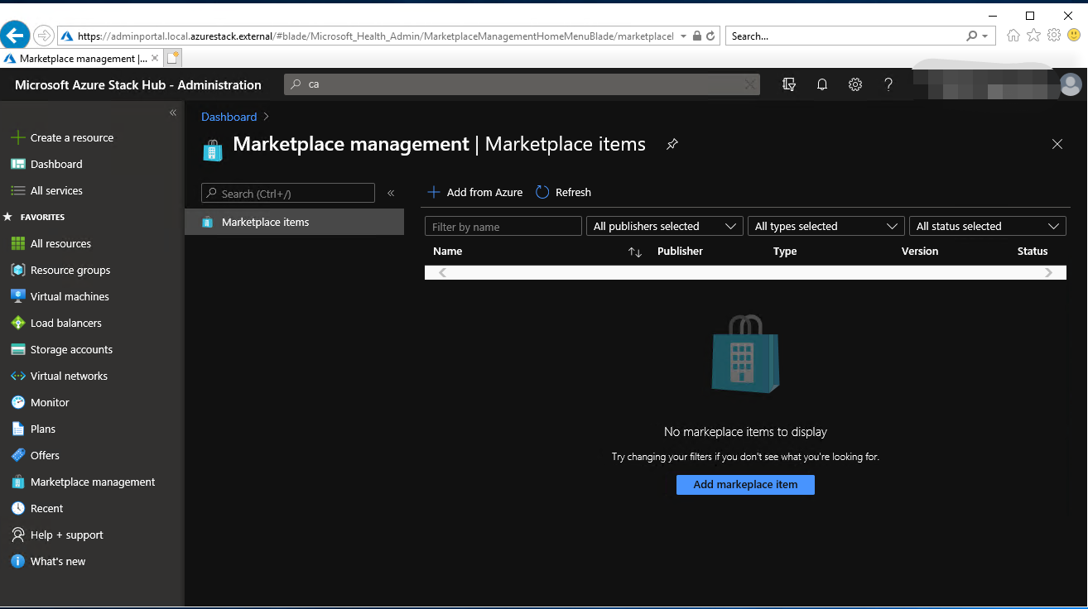Open the All publishers selected dropdown
Viewport: 1088px width, 609px height.
[664, 226]
